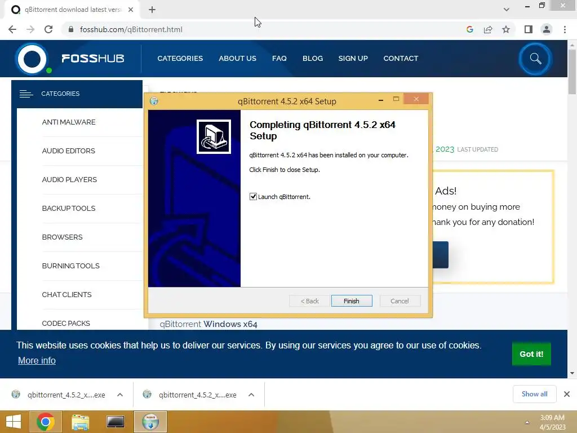The height and width of the screenshot is (433, 577).
Task: Expand options for first downloaded exe
Action: click(120, 395)
